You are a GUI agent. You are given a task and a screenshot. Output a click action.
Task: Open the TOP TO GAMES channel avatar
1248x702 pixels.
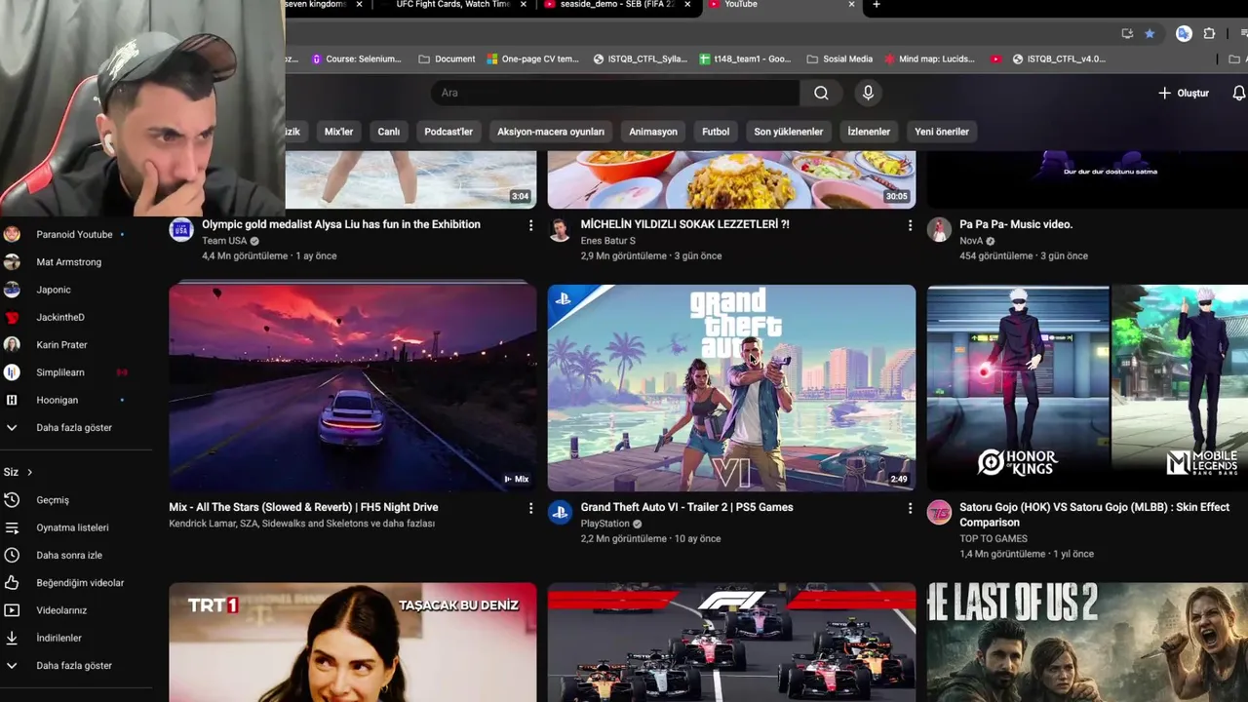click(x=939, y=513)
